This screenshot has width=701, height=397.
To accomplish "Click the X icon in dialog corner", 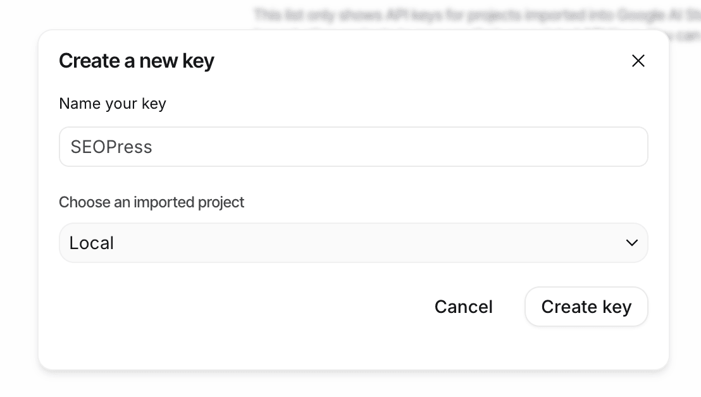I will tap(638, 61).
